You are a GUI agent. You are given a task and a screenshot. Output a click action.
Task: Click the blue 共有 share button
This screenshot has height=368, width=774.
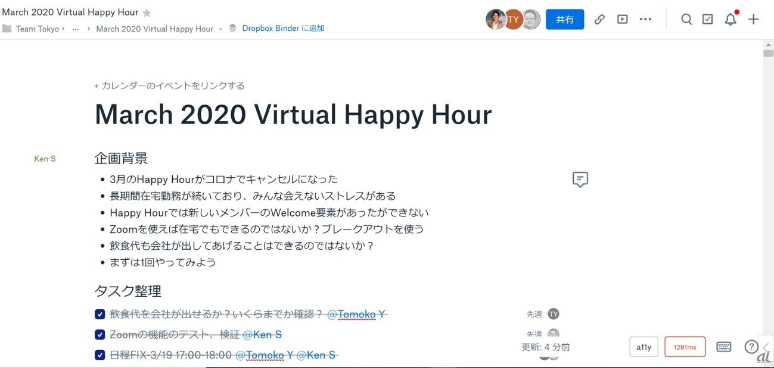coord(565,20)
